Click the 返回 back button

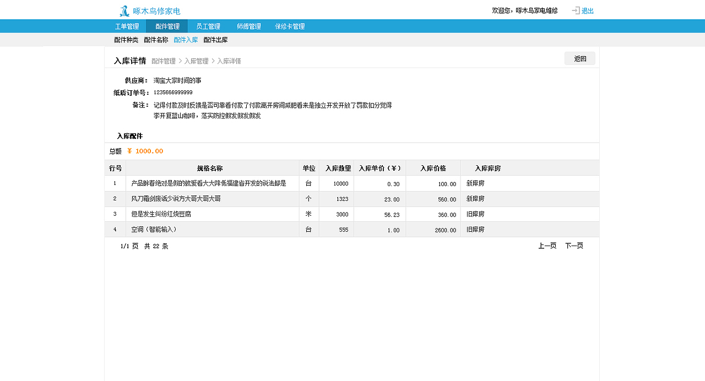click(580, 58)
